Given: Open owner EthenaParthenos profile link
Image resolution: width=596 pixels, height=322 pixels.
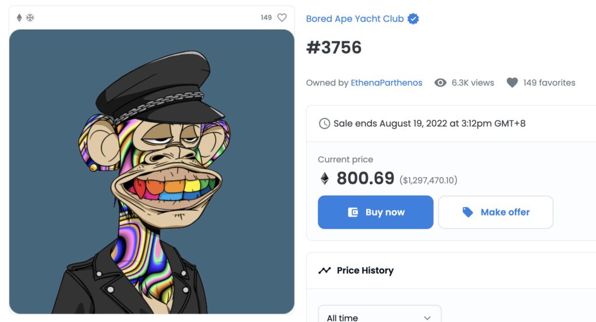Looking at the screenshot, I should click(386, 83).
